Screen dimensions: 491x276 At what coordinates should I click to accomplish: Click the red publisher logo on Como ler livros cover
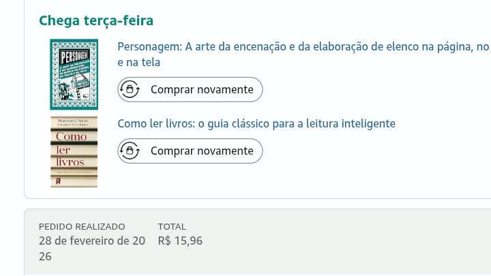58,181
